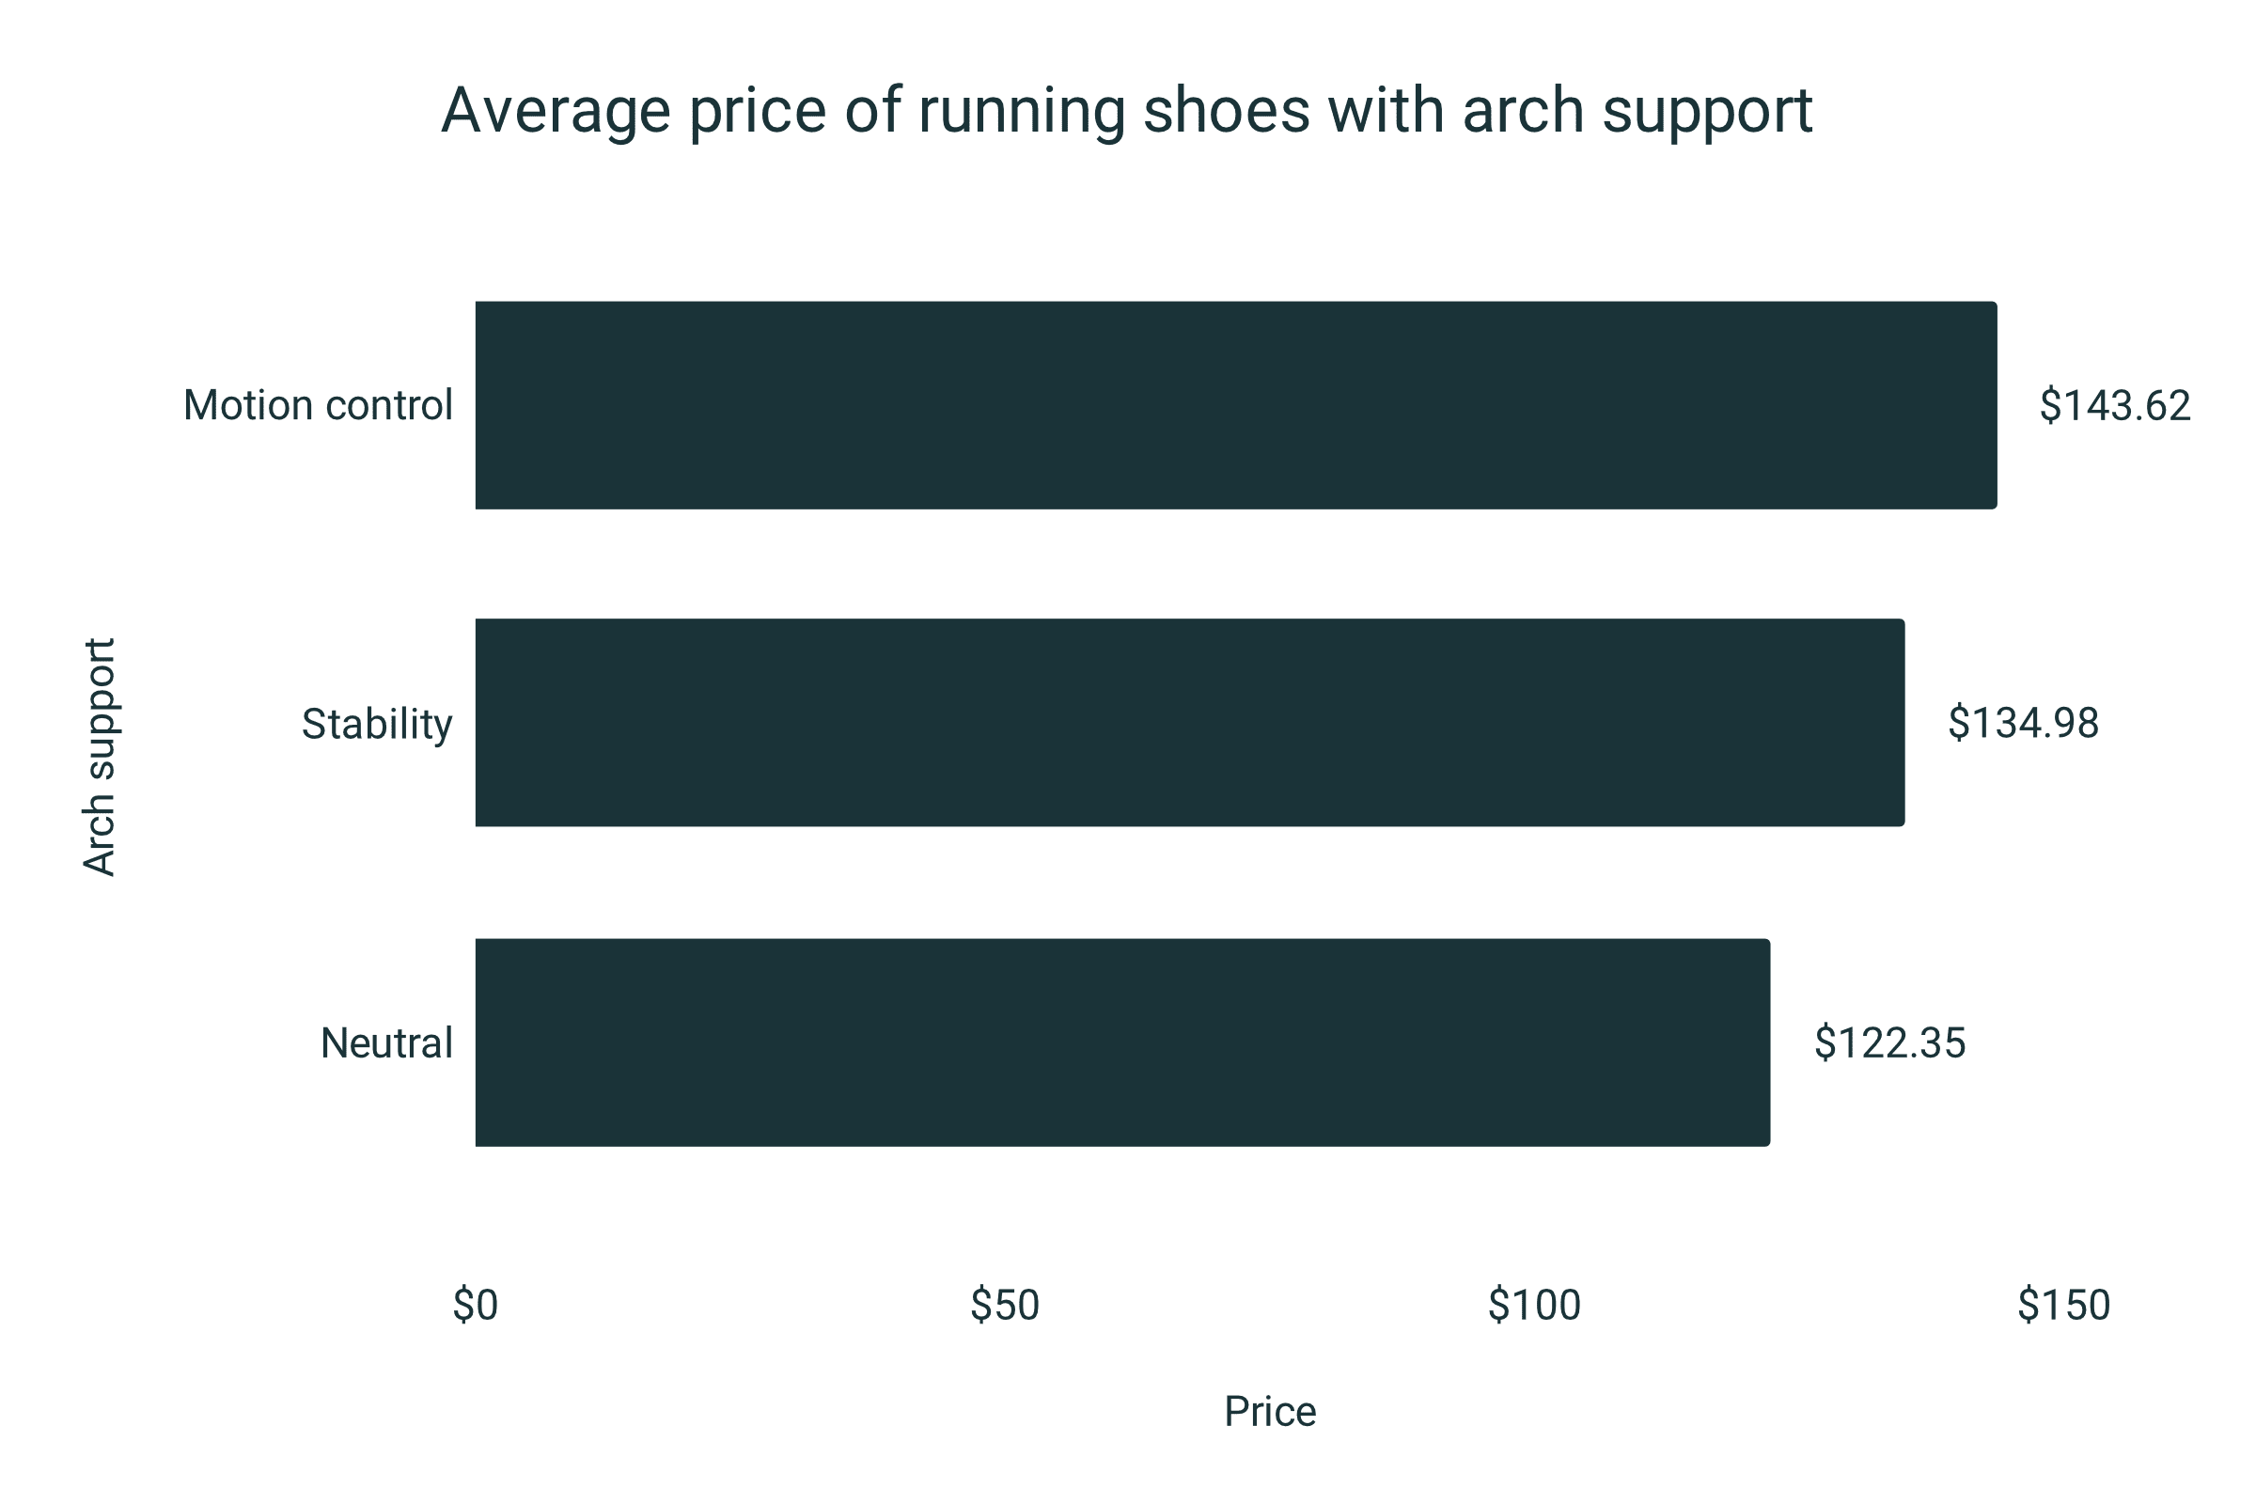Click the $134.98 value label
The height and width of the screenshot is (1504, 2256).
[2023, 723]
